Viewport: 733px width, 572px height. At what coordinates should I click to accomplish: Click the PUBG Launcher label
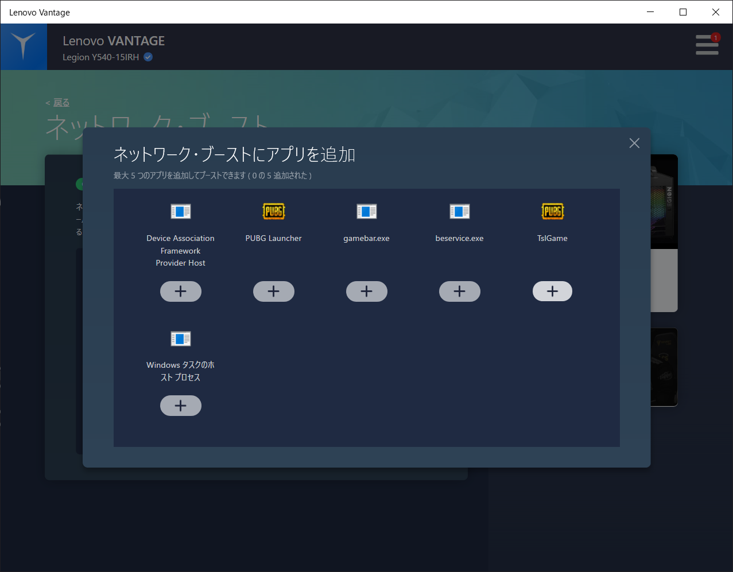point(273,238)
